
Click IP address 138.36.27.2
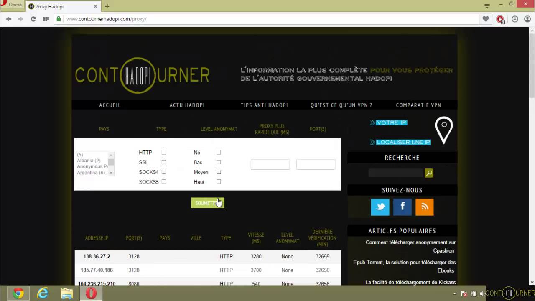click(97, 256)
